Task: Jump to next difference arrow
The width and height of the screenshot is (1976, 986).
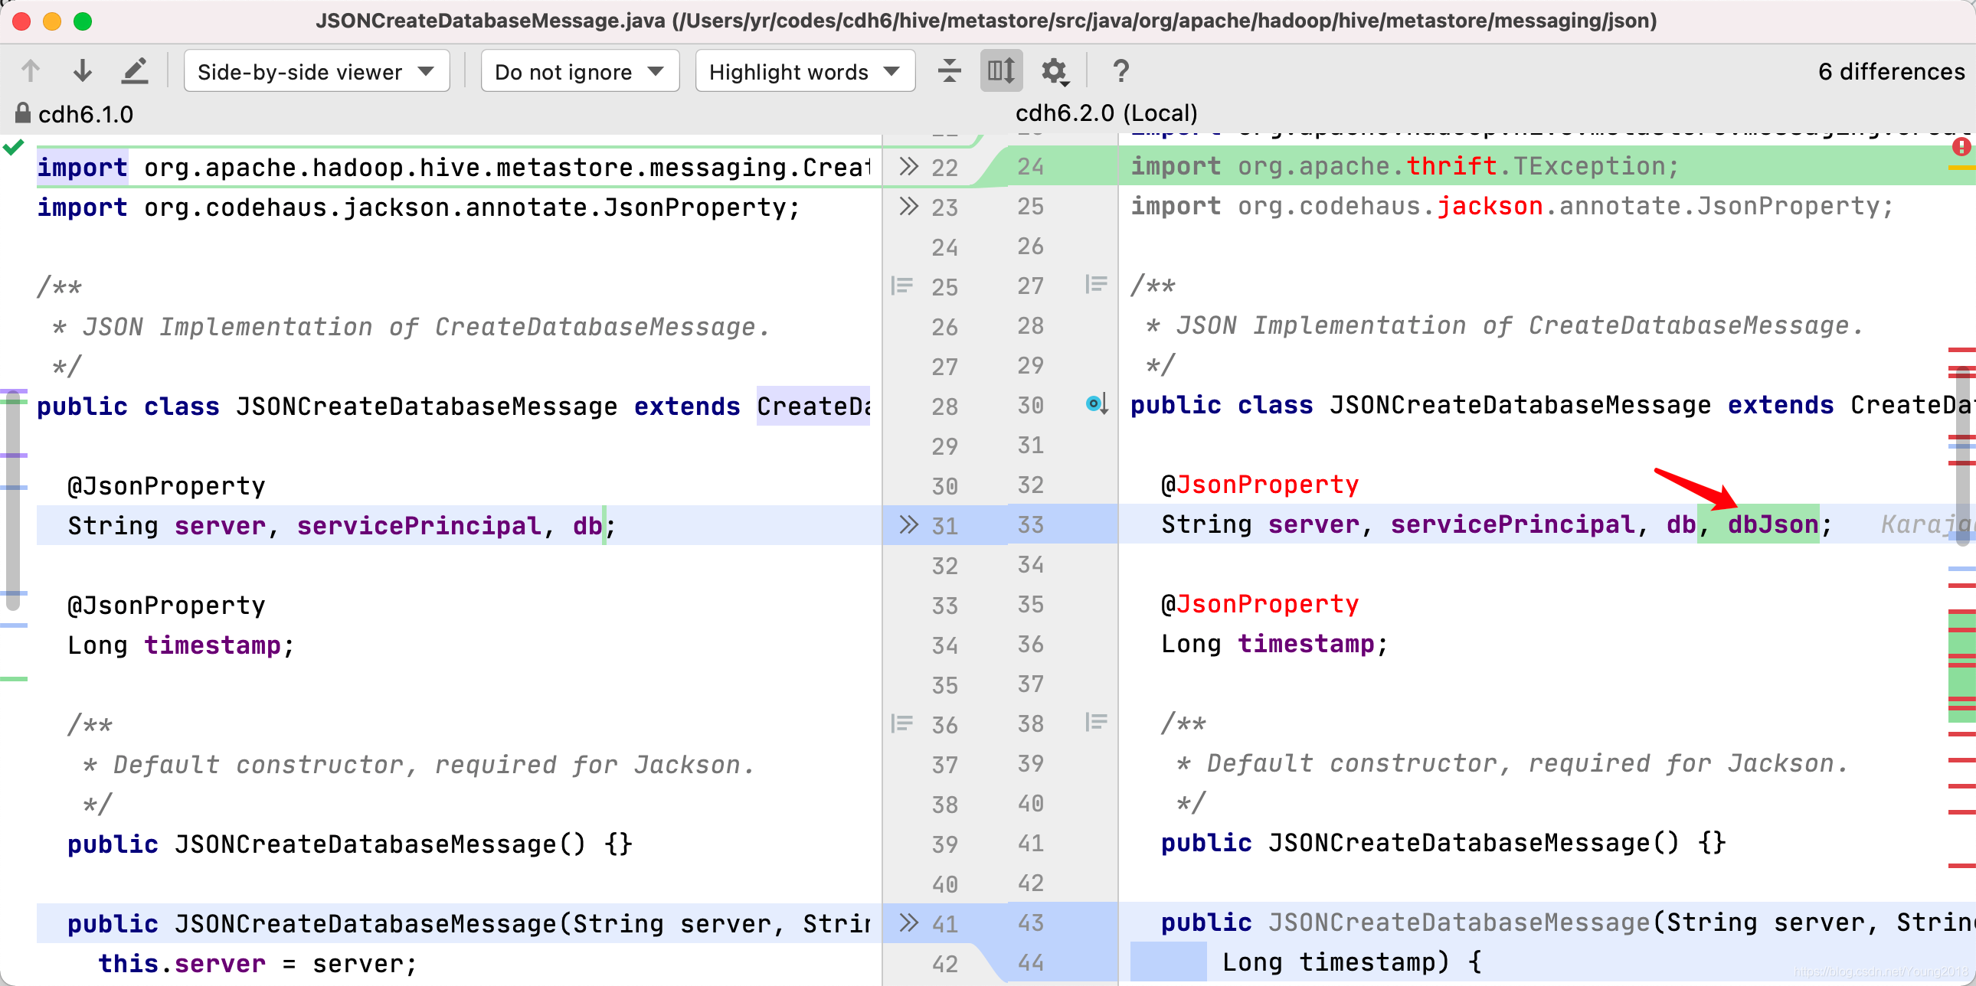Action: pos(82,71)
